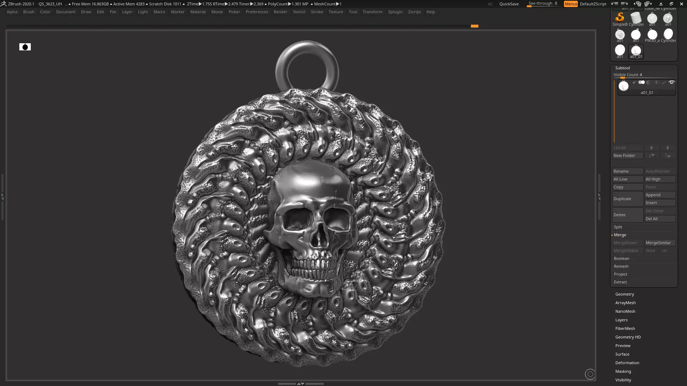Click the left tray shift arrows icon
The height and width of the screenshot is (386, 687).
[615, 4]
